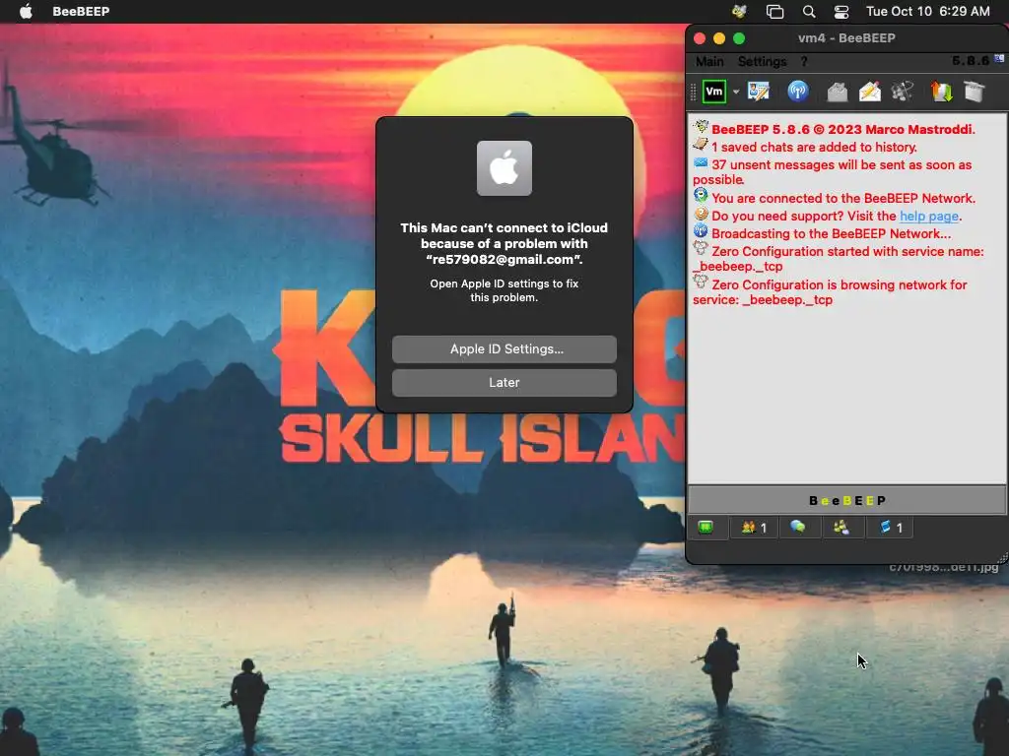Click the envelope with pencil icon

pos(870,92)
